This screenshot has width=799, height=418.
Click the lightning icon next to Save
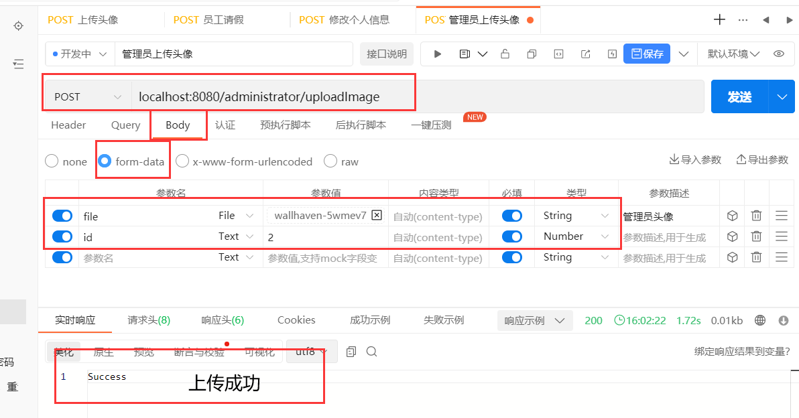coord(611,54)
